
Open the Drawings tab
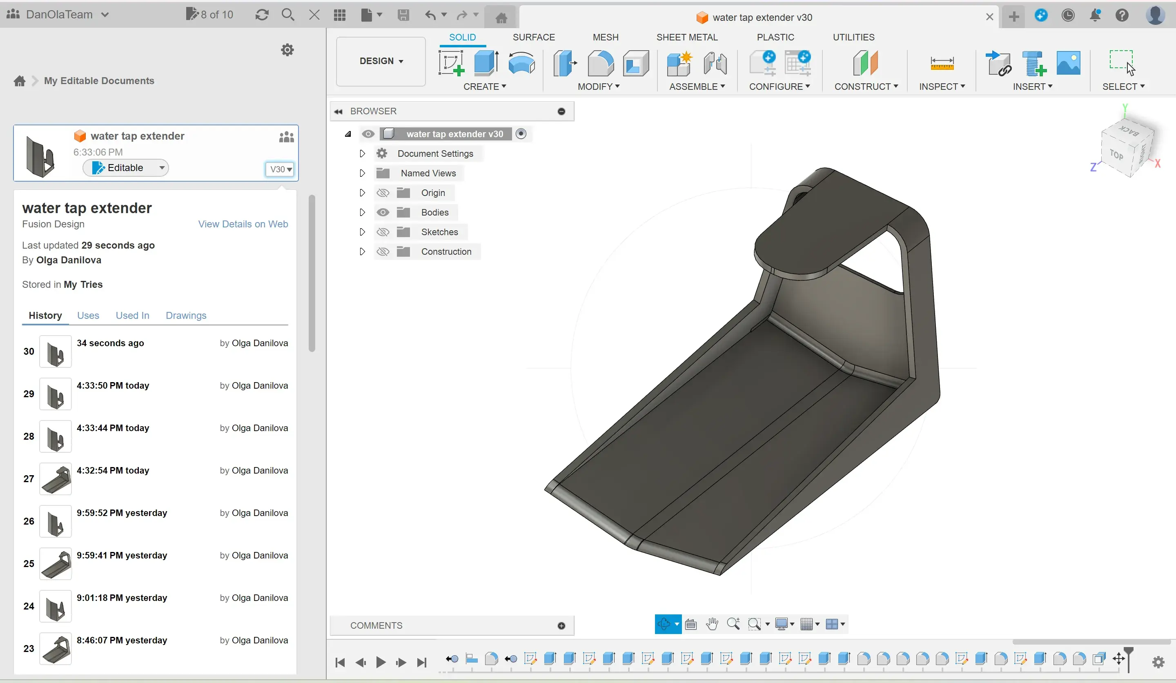pyautogui.click(x=186, y=316)
